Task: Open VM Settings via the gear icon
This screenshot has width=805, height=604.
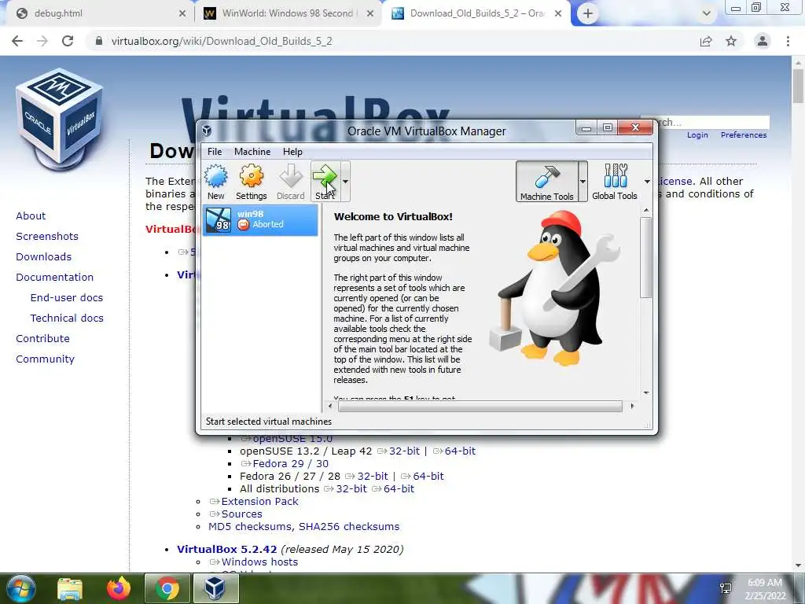Action: click(251, 182)
